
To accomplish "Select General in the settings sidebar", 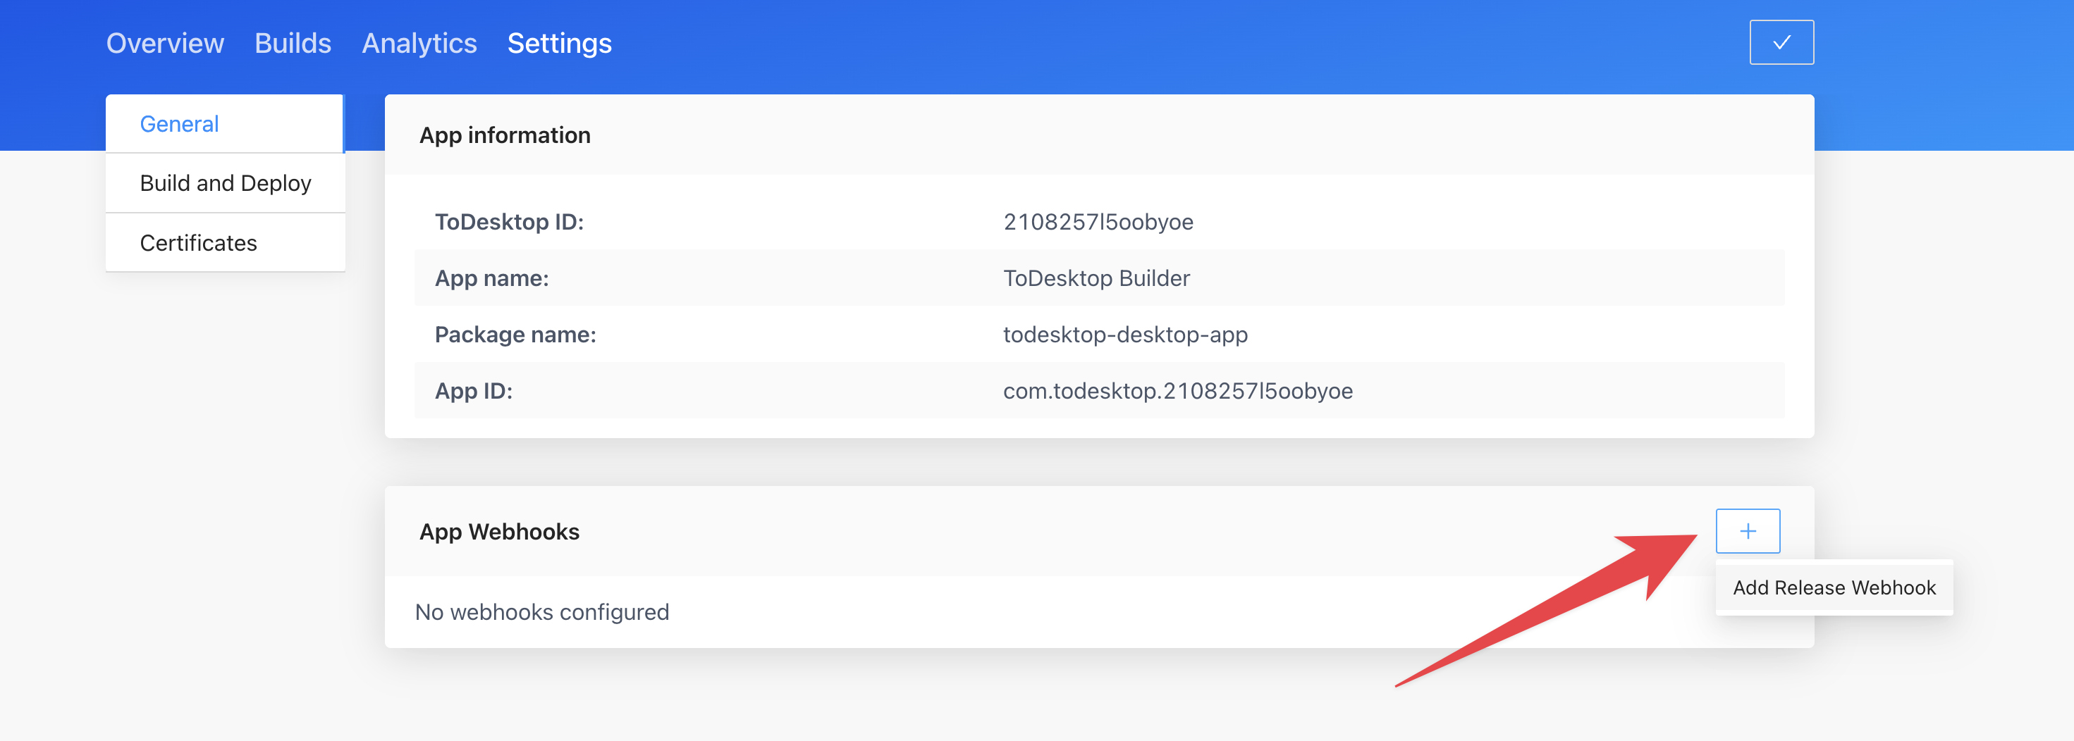I will [x=179, y=123].
